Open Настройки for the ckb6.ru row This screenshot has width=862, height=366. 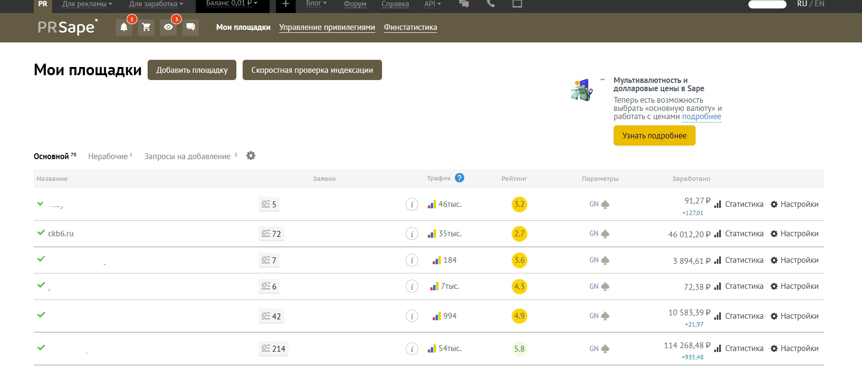(x=794, y=234)
